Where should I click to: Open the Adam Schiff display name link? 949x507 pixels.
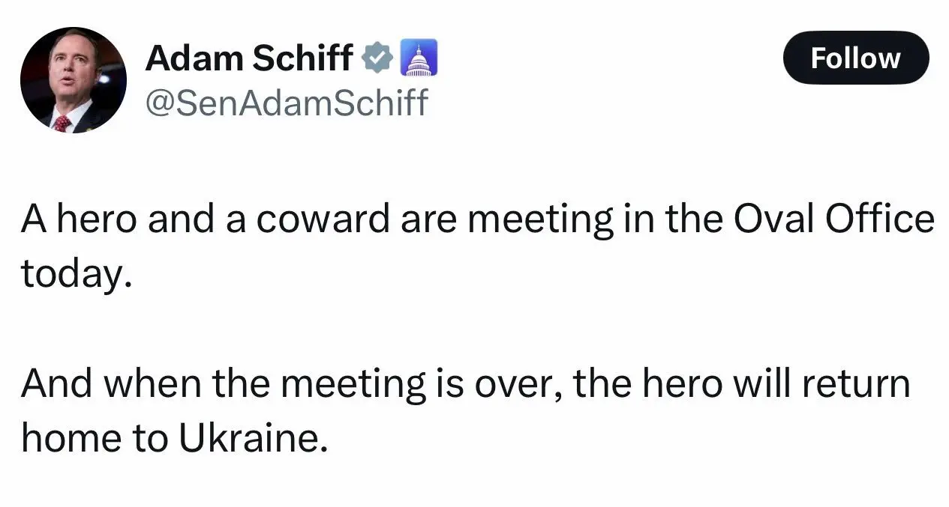pos(250,58)
